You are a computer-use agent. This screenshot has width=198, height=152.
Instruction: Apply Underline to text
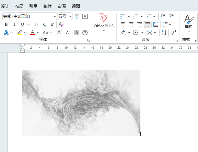click(x=22, y=24)
